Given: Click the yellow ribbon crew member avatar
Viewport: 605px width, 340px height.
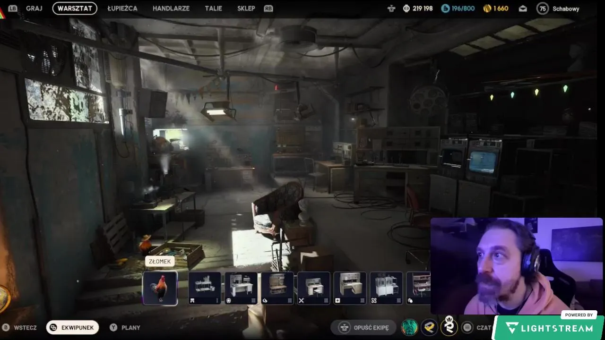Looking at the screenshot, I should (x=429, y=327).
